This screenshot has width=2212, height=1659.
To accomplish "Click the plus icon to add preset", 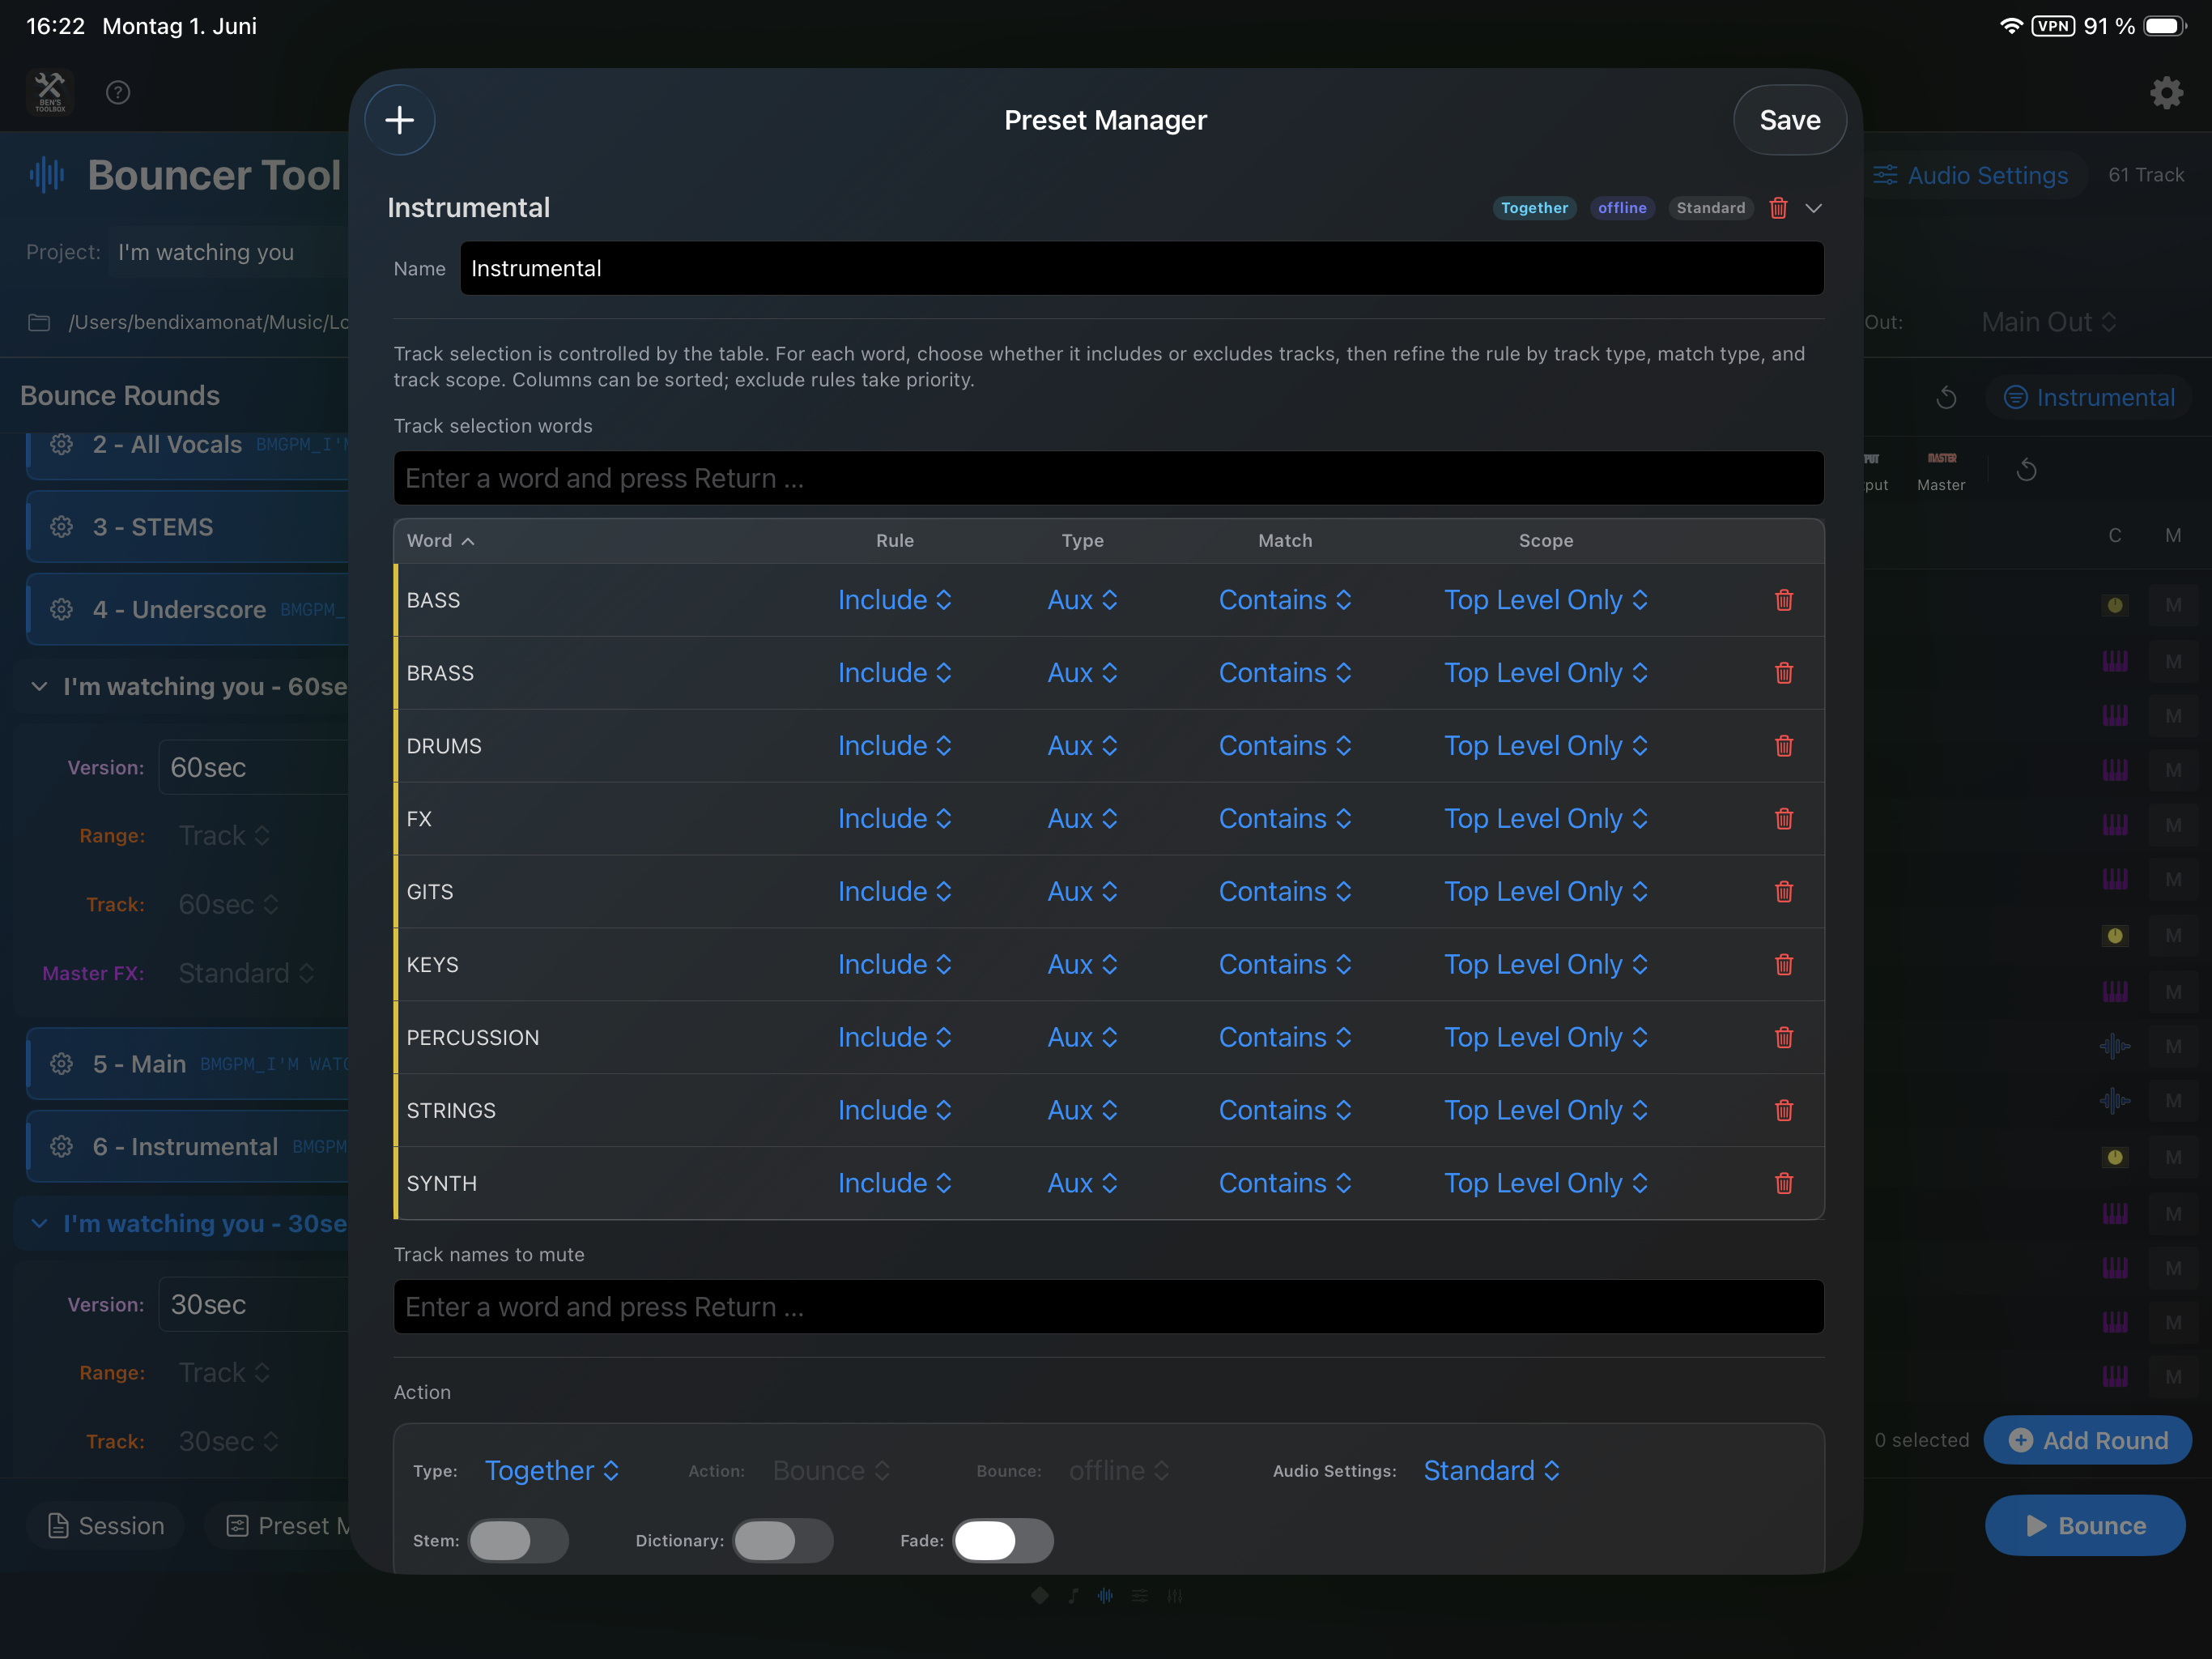I will tap(400, 120).
